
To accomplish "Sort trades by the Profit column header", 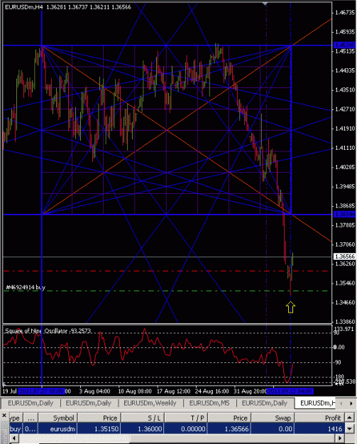I will pos(320,418).
